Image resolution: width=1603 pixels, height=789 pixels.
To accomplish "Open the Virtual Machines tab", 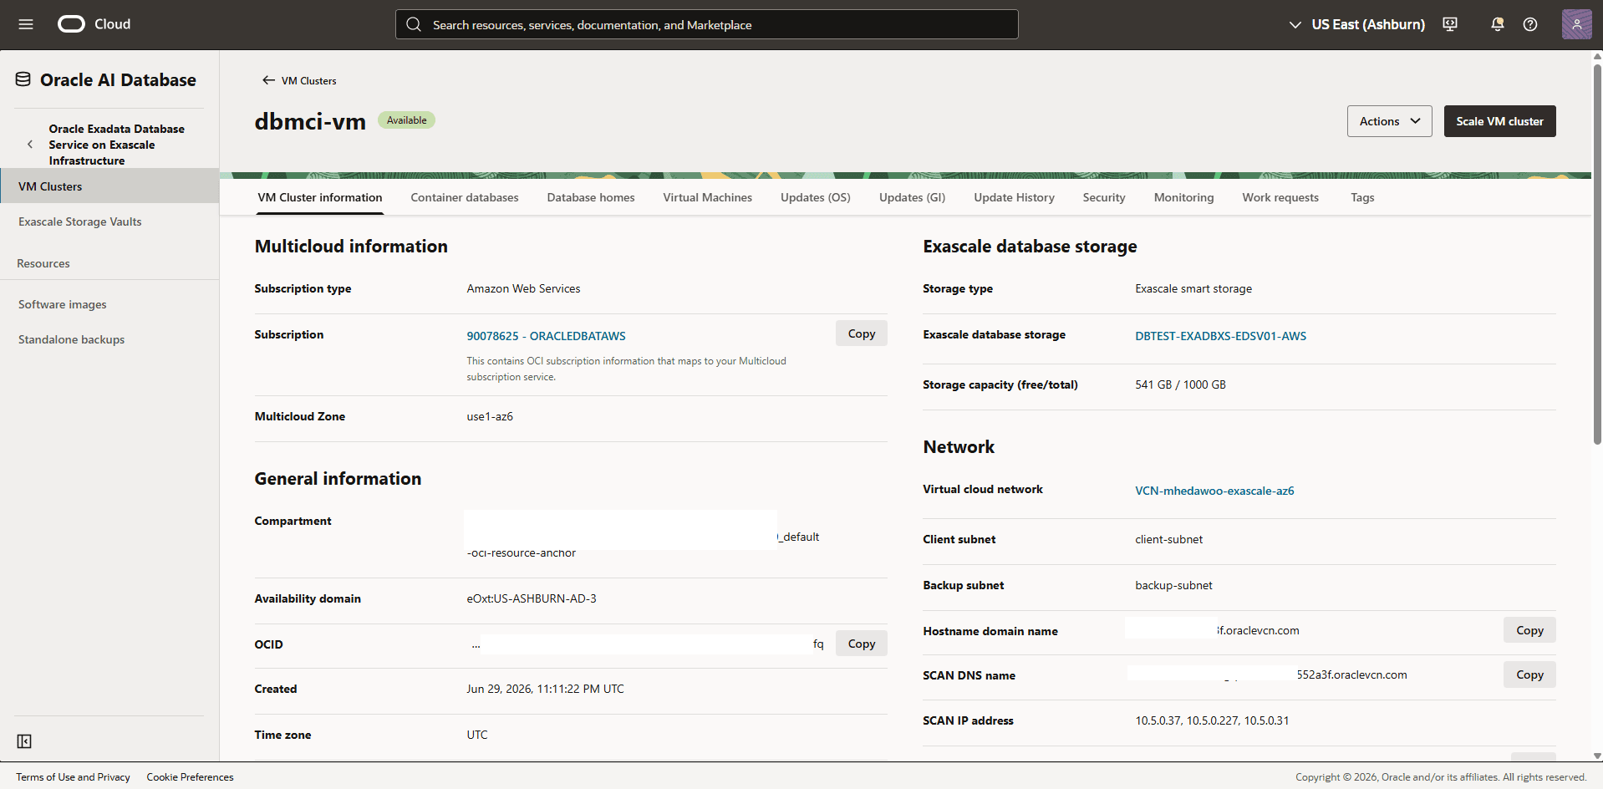I will tap(707, 197).
